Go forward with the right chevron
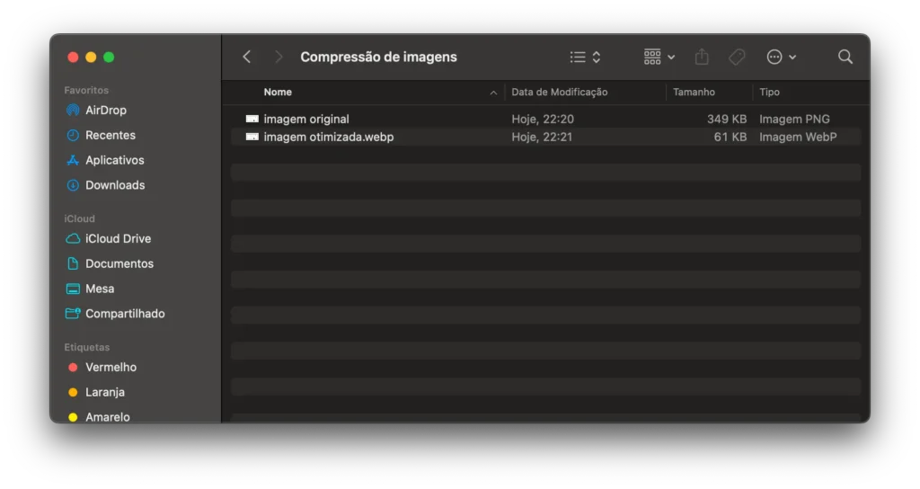 279,57
